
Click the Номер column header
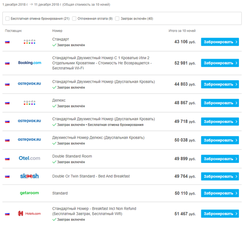58,31
